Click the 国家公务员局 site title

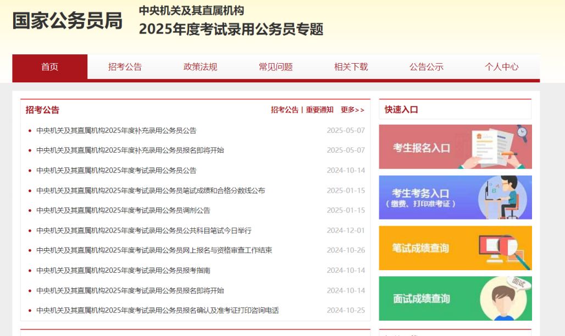tap(68, 20)
